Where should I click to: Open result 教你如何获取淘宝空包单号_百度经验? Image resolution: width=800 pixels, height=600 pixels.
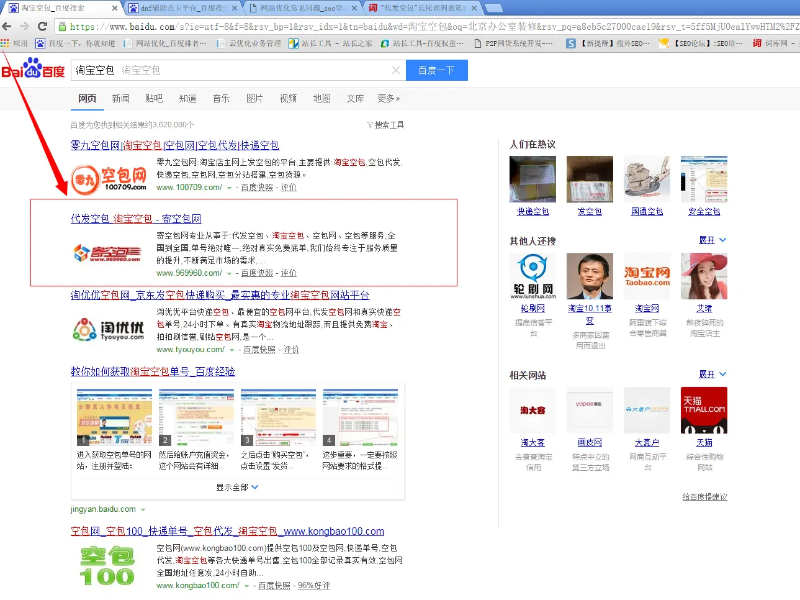pos(153,371)
